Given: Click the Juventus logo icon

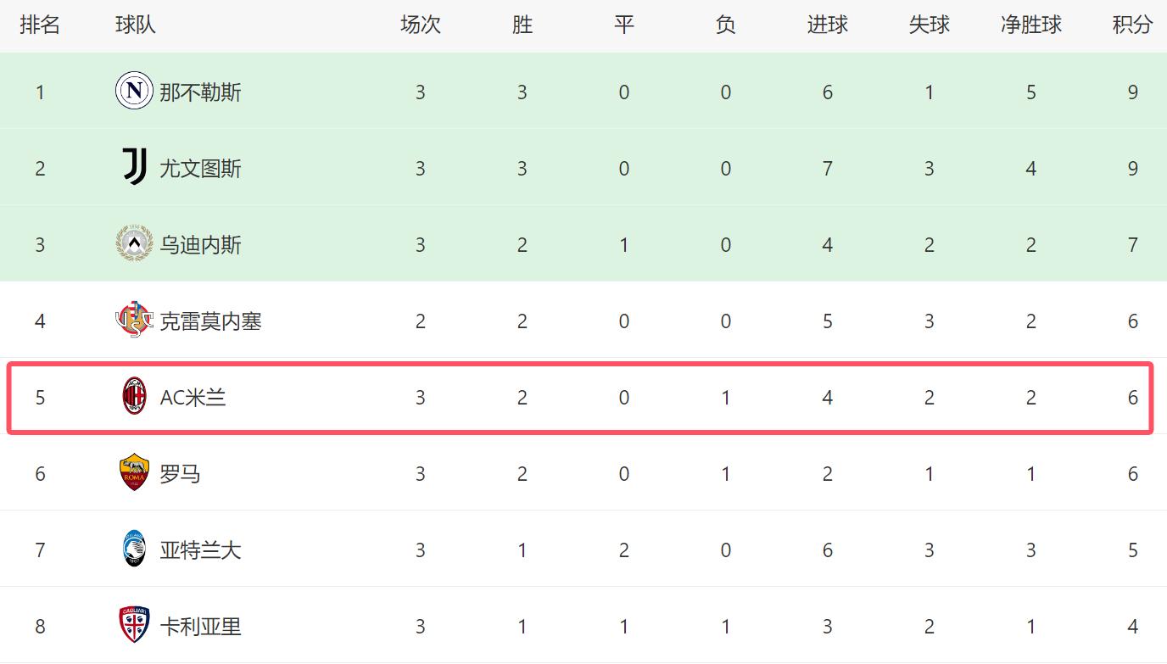Looking at the screenshot, I should [x=134, y=167].
